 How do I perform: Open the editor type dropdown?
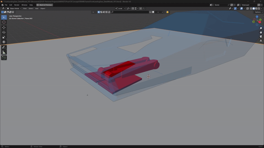click(x=3, y=9)
